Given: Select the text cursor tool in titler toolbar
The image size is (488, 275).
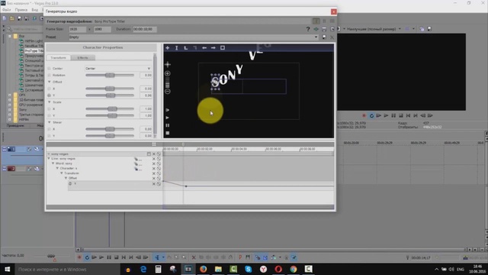Looking at the screenshot, I should pyautogui.click(x=176, y=47).
